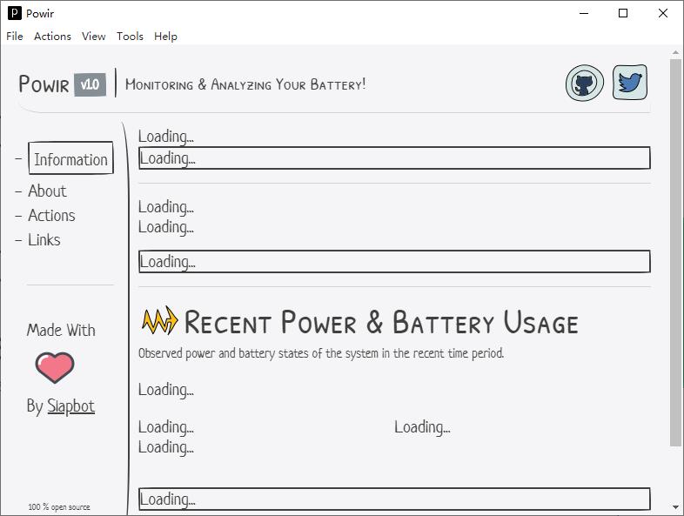Image resolution: width=684 pixels, height=516 pixels.
Task: Select Information in the sidebar navigation
Action: coord(70,157)
